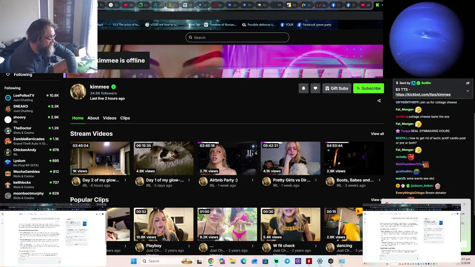Open Day 2 of my glow video thumbnail
Viewport: 475px width, 267px height.
(x=100, y=158)
